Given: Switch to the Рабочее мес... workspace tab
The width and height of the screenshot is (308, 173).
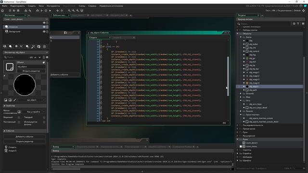Looking at the screenshot, I should click(x=61, y=15).
